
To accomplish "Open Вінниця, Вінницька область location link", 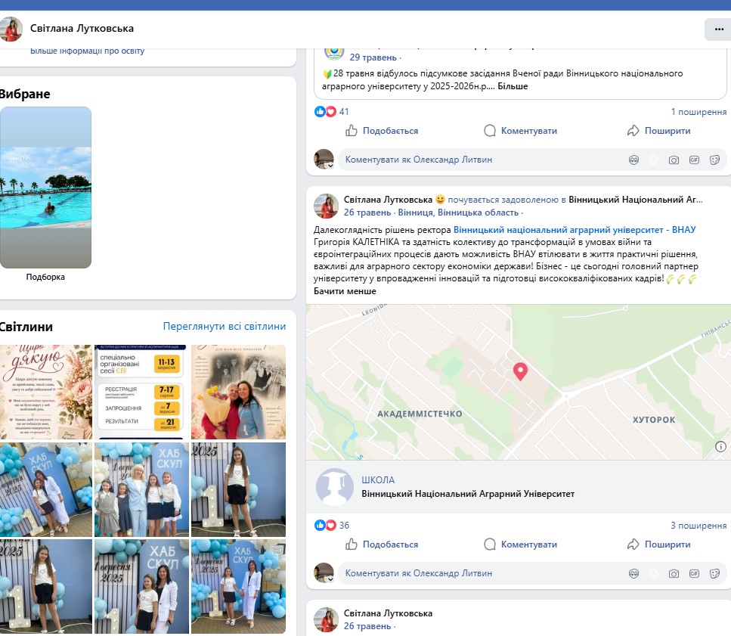I will click(458, 213).
